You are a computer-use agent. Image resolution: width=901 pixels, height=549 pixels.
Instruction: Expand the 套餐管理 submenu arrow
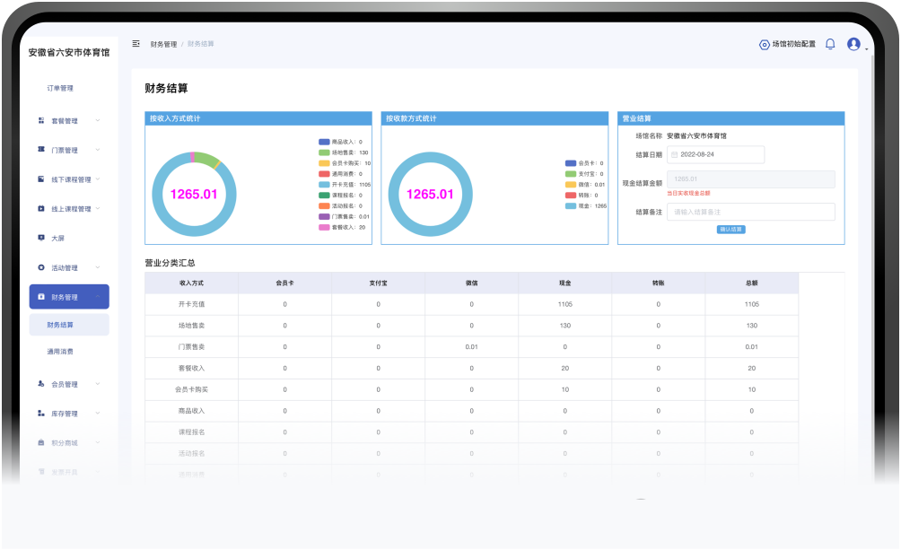98,120
